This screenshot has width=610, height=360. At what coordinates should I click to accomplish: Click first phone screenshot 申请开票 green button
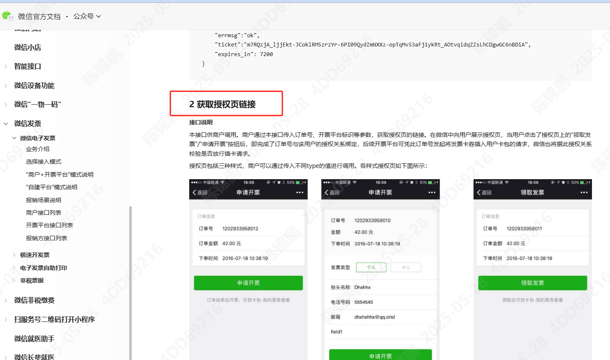tap(248, 283)
